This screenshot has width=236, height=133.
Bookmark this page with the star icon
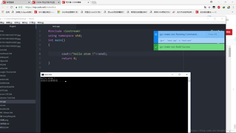pos(209,7)
